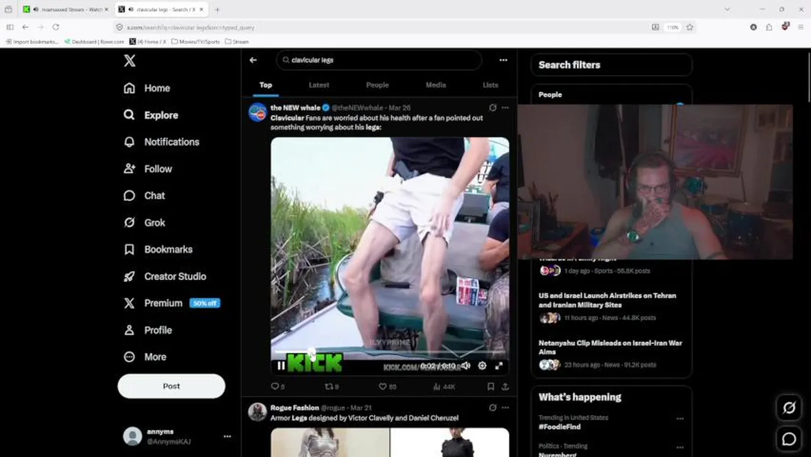
Task: Open Rogue Fashion profile avatar
Action: point(258,412)
